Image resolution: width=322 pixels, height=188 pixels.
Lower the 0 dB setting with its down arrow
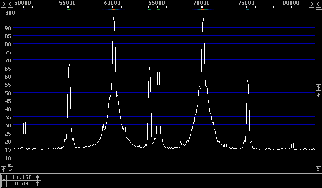coord(4,184)
